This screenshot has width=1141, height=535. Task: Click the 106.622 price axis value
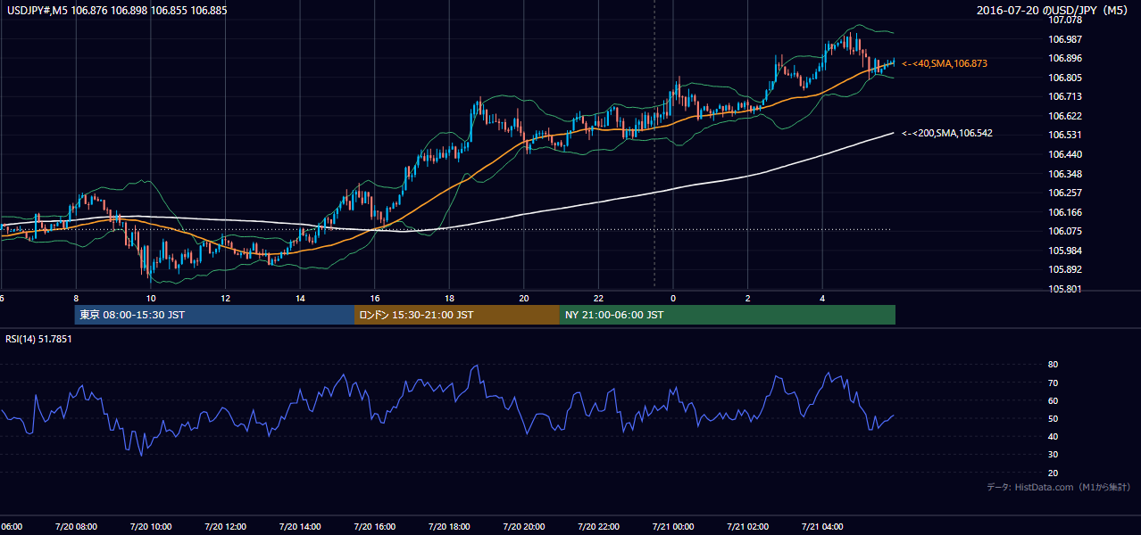1066,116
